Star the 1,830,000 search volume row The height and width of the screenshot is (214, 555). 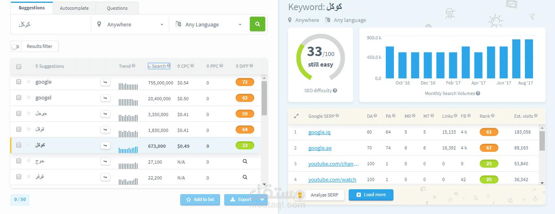(x=28, y=129)
